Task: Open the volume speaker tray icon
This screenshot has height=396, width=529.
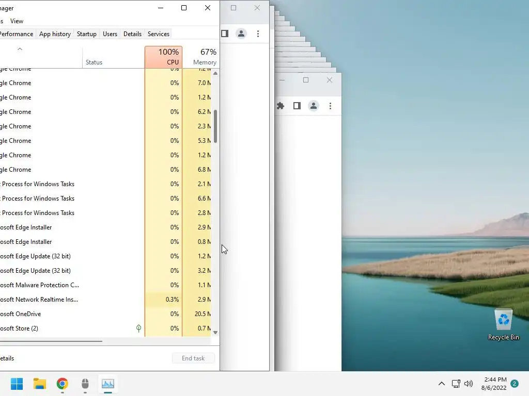Action: (469, 384)
